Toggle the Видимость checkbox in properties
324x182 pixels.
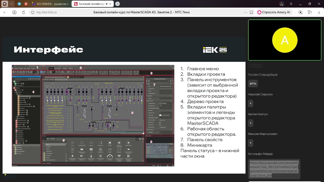tap(160, 122)
